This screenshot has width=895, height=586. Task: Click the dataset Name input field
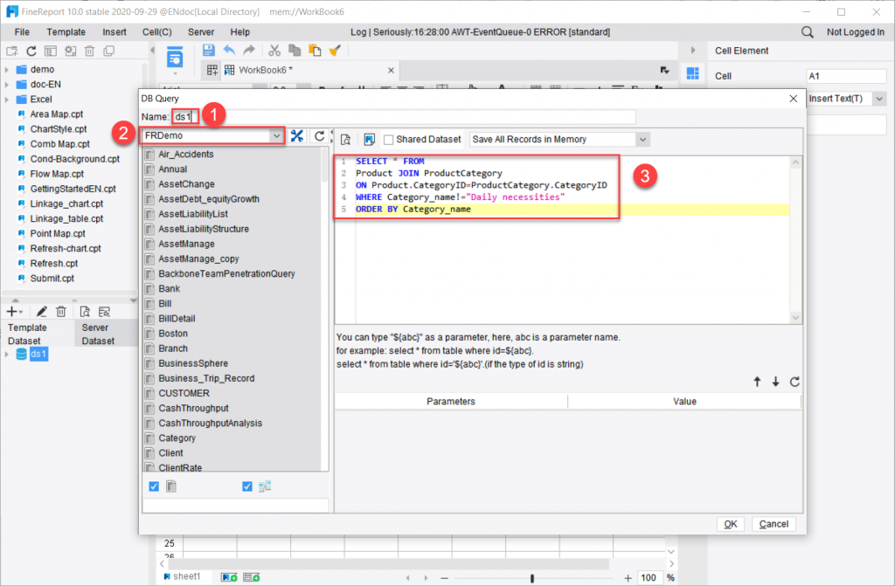pyautogui.click(x=404, y=117)
